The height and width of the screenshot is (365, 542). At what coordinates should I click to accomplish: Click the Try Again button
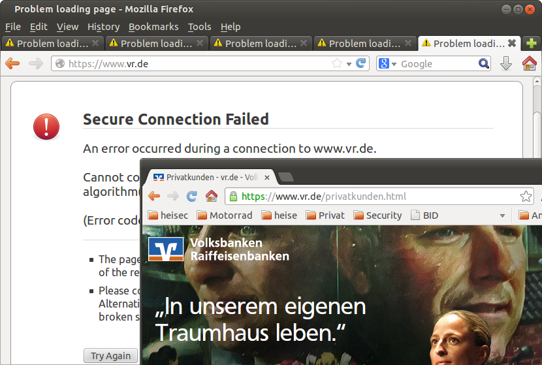click(x=110, y=356)
